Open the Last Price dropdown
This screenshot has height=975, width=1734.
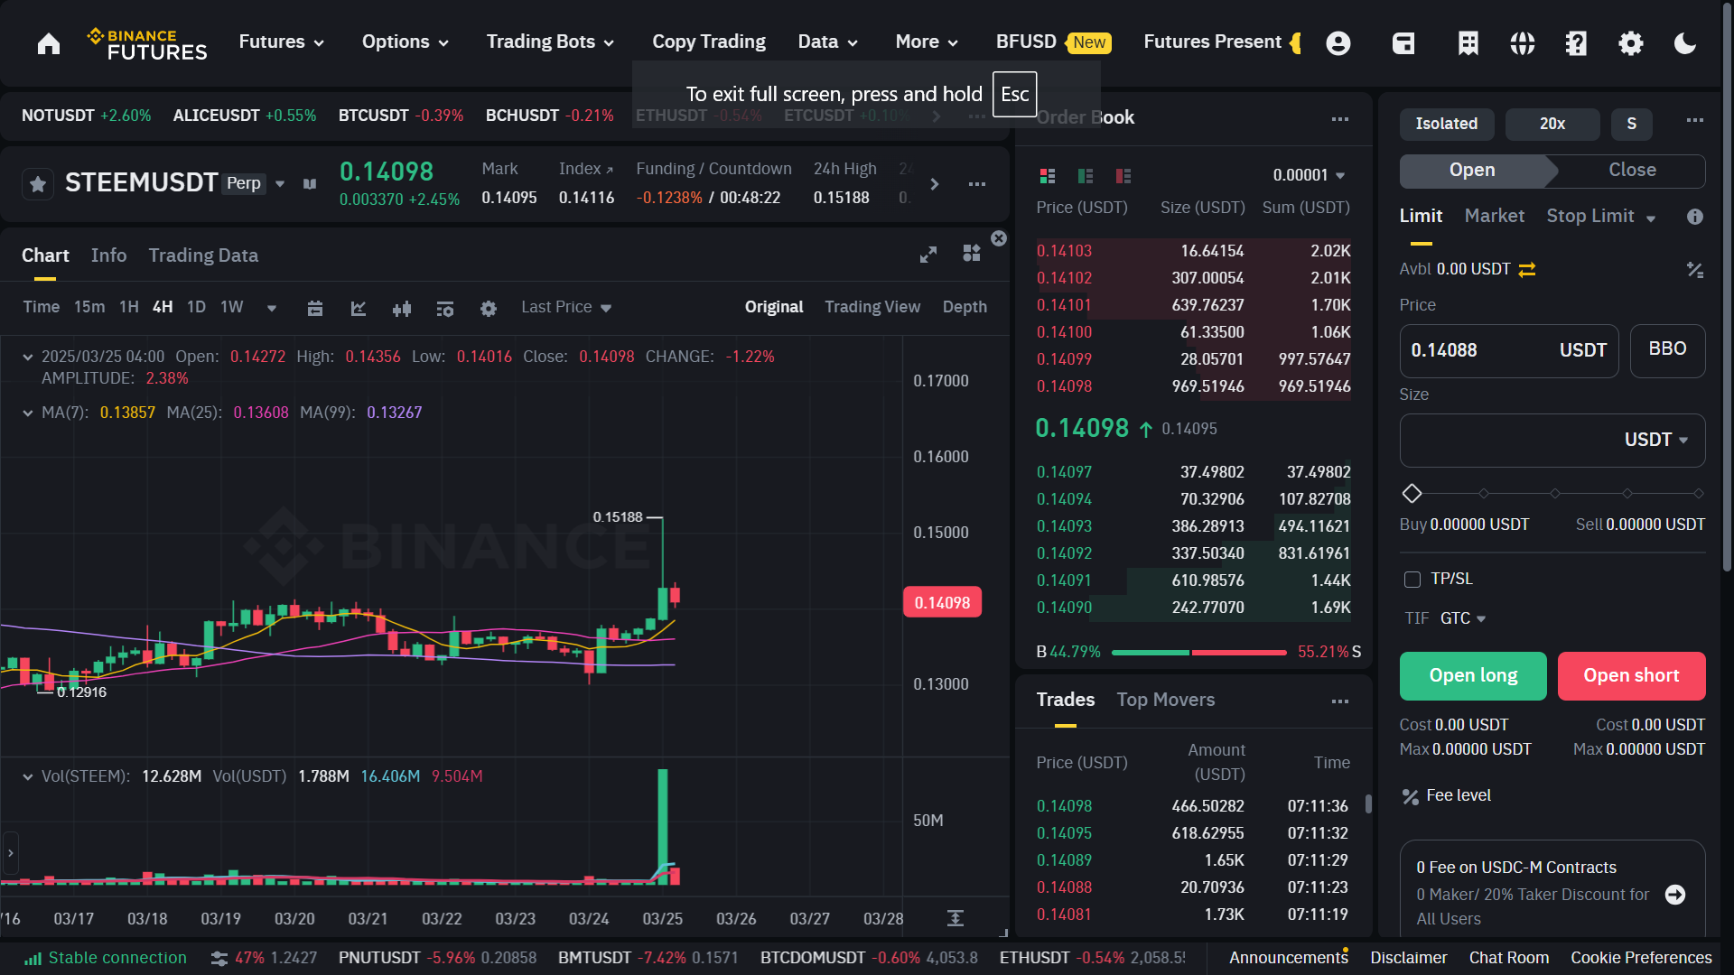tap(566, 308)
